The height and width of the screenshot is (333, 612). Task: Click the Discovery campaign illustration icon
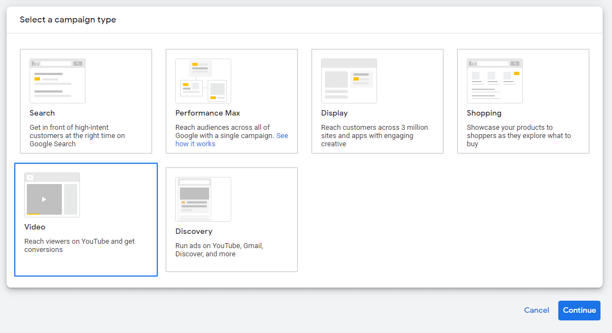point(203,199)
